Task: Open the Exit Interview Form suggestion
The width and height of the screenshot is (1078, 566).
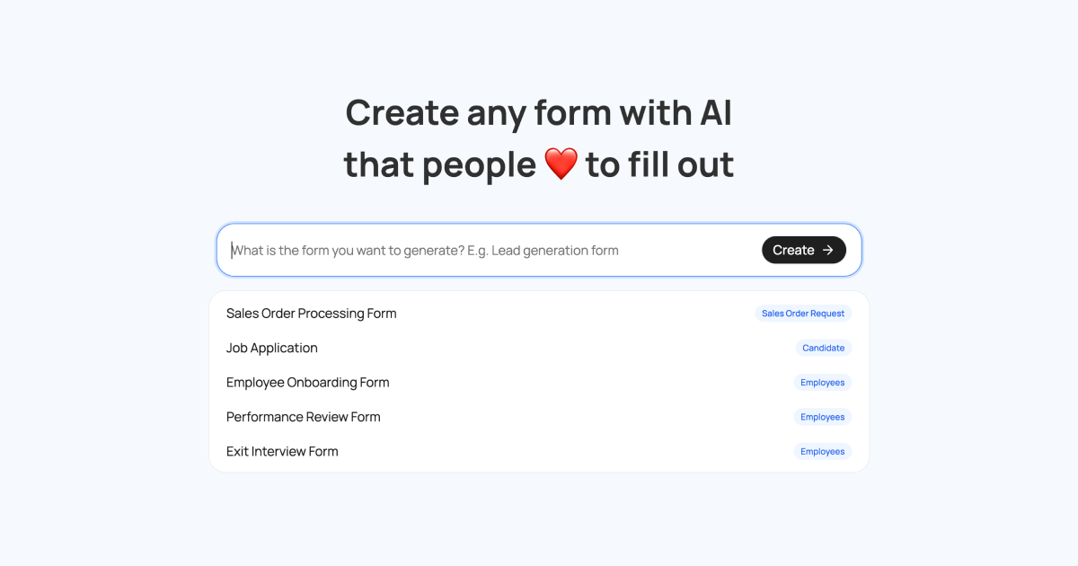Action: point(282,452)
